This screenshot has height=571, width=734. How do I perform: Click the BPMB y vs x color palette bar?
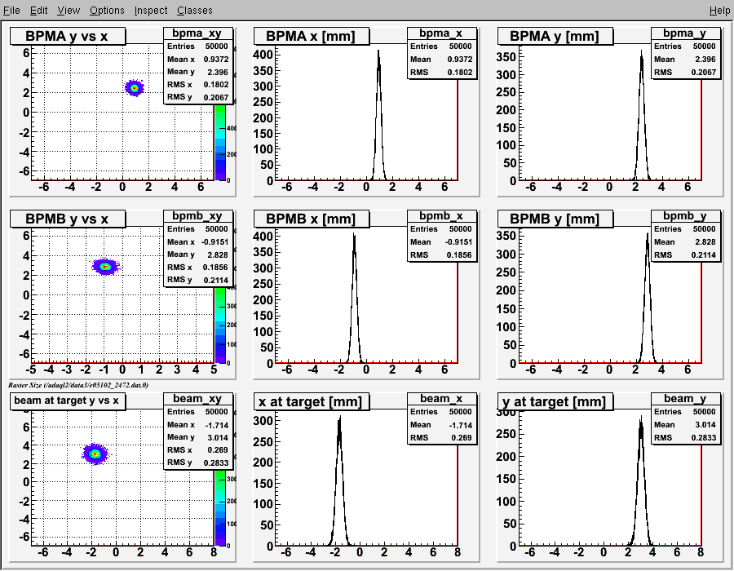(x=220, y=325)
